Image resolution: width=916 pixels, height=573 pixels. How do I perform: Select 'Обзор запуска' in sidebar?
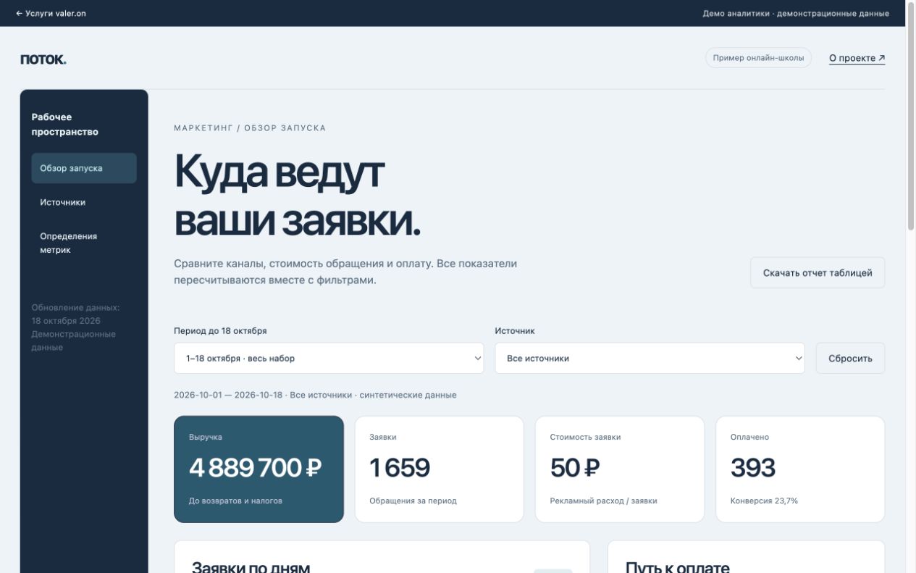[84, 168]
